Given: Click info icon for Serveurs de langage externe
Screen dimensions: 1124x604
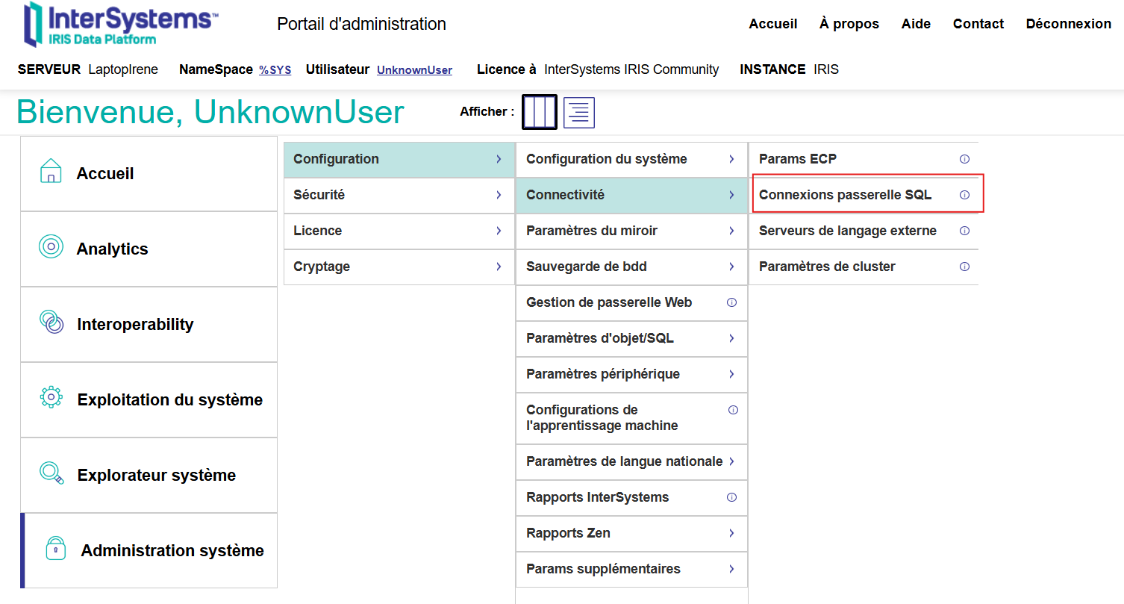Looking at the screenshot, I should 964,231.
